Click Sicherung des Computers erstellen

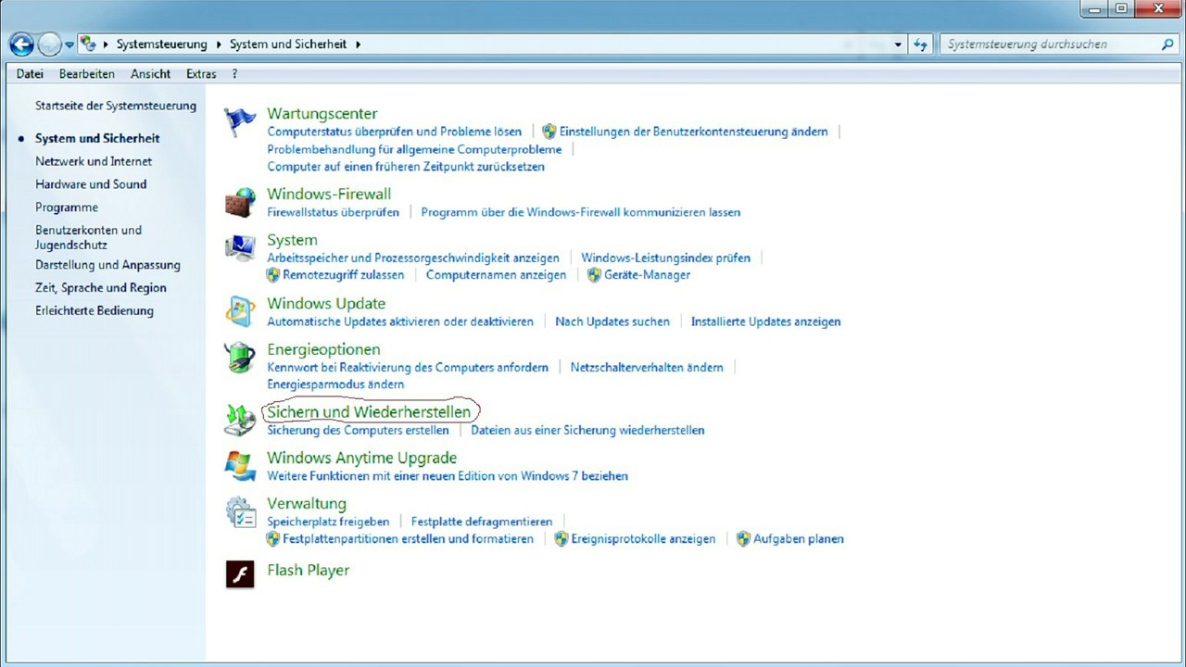click(x=358, y=430)
